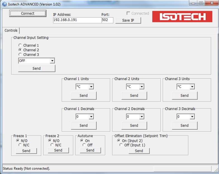Send the Channel 1 Decimals setting
This screenshot has width=219, height=174.
[x=84, y=125]
